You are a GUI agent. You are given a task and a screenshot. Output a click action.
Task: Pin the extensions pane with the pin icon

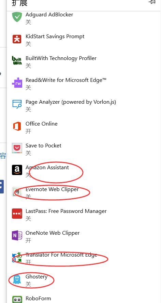(152, 2)
